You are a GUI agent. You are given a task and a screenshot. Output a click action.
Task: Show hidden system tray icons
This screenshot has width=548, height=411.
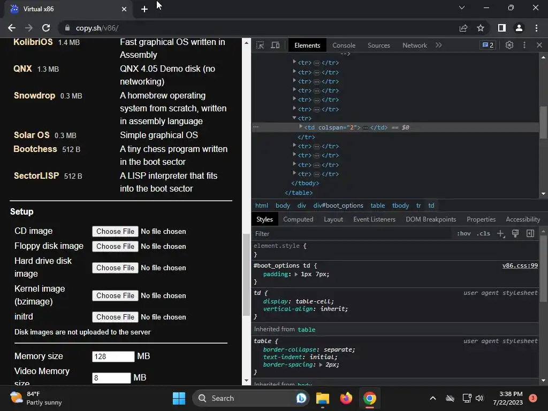(432, 398)
